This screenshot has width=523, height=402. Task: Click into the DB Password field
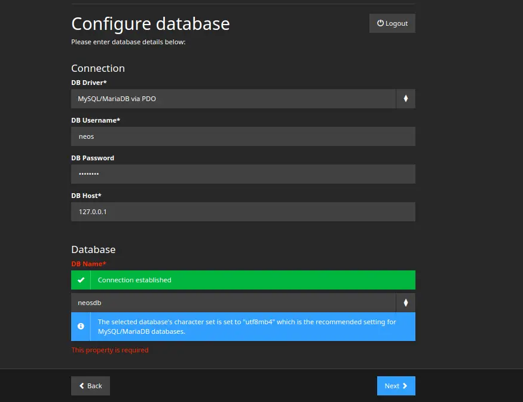[243, 174]
